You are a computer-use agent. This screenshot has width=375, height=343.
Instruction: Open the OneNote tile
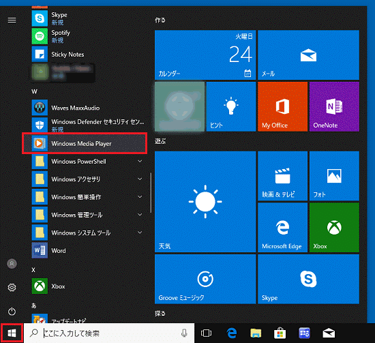(x=334, y=106)
